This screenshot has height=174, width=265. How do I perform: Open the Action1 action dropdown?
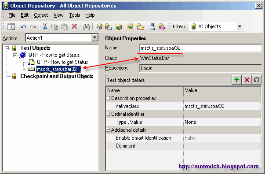coord(95,37)
